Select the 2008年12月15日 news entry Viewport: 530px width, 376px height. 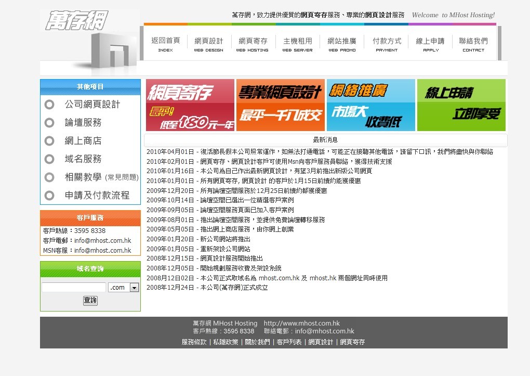click(205, 258)
